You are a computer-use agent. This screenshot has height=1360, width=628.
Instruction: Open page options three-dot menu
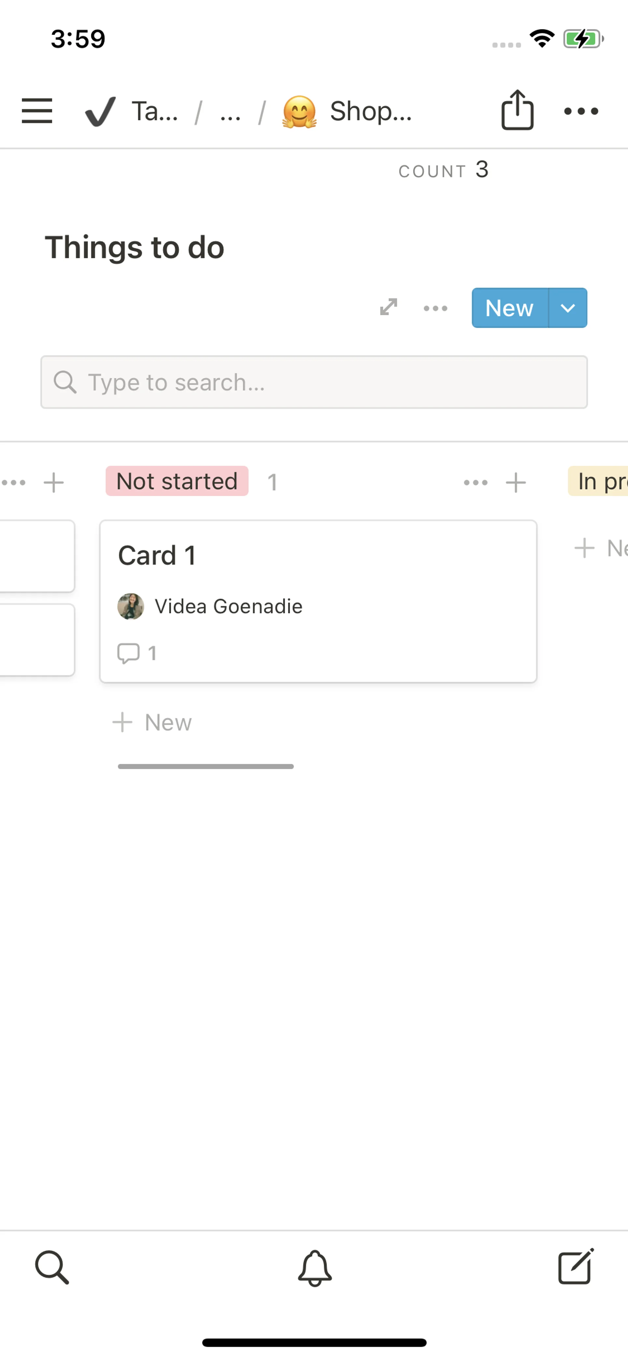point(581,111)
